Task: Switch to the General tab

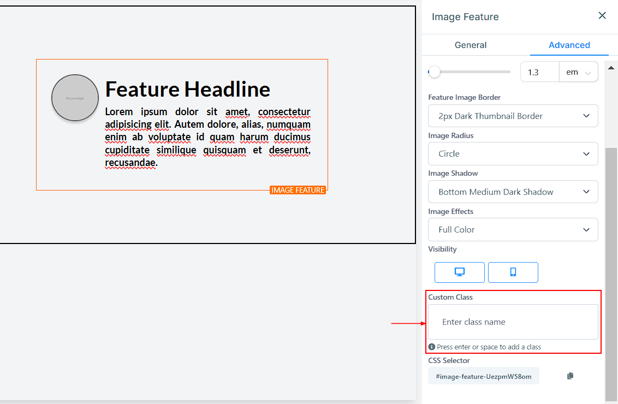Action: coord(471,45)
